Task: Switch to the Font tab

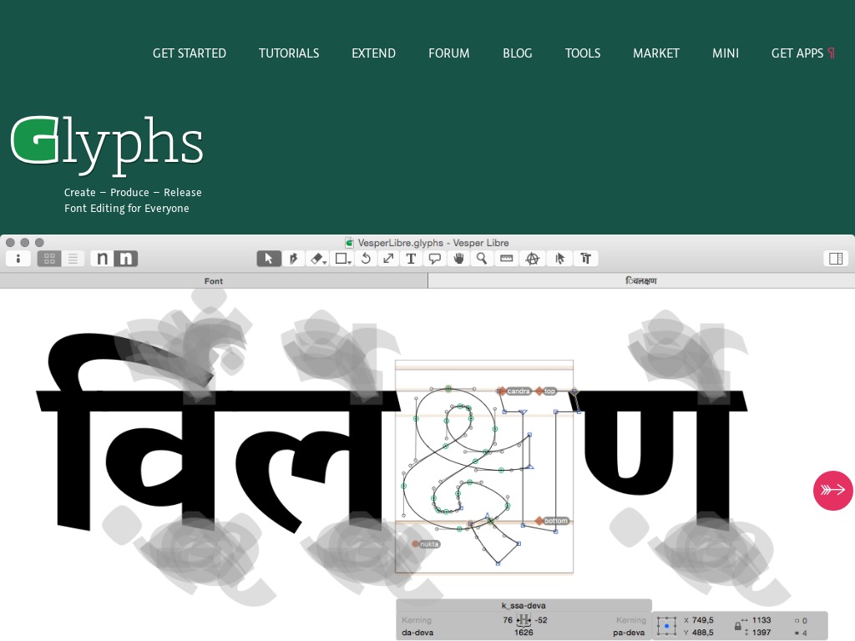Action: (x=214, y=280)
